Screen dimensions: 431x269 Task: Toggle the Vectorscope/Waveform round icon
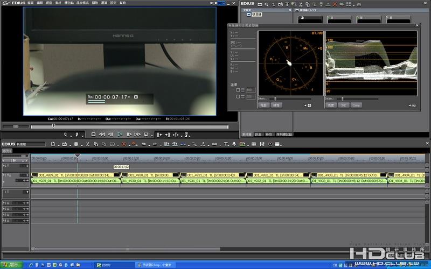[270, 144]
